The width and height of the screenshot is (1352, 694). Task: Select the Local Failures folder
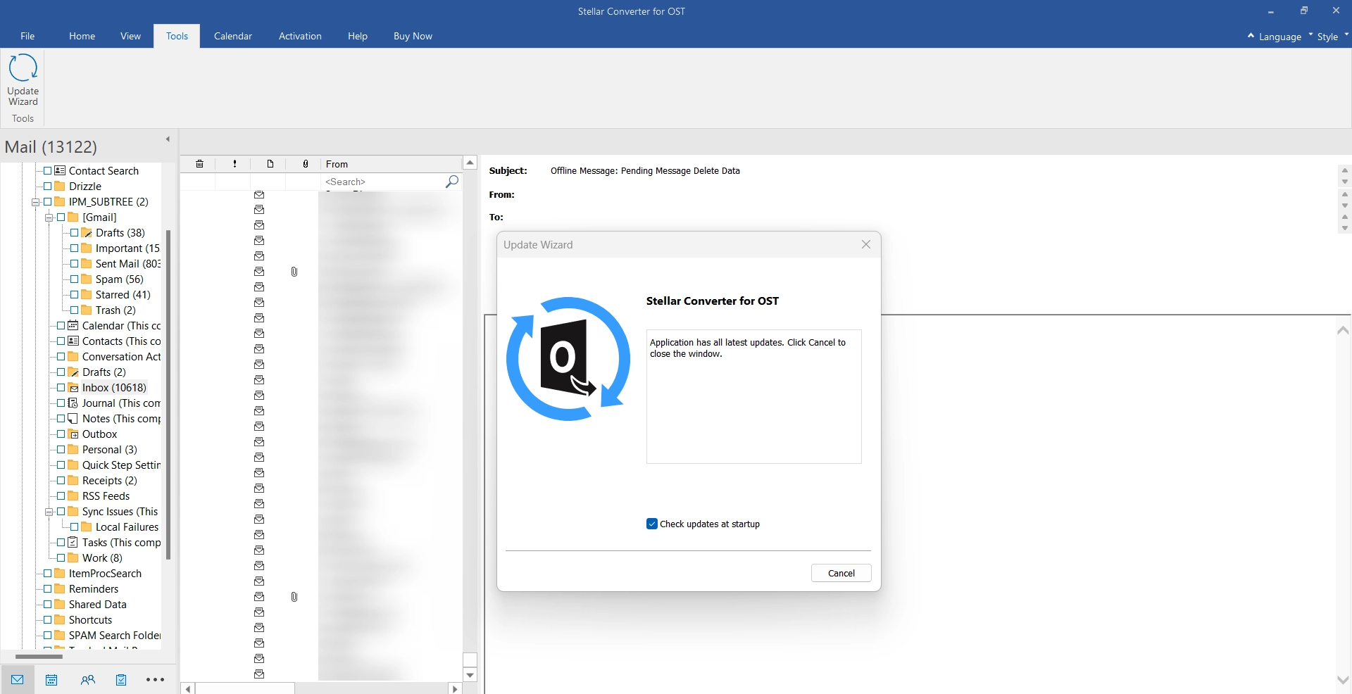point(127,527)
